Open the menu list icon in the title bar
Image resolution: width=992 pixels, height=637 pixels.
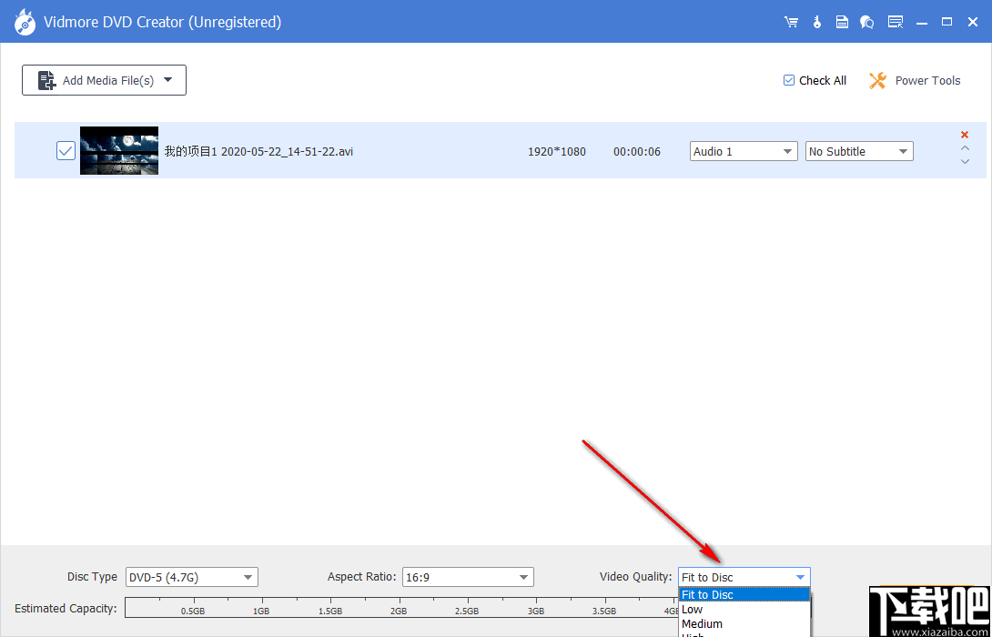point(895,21)
